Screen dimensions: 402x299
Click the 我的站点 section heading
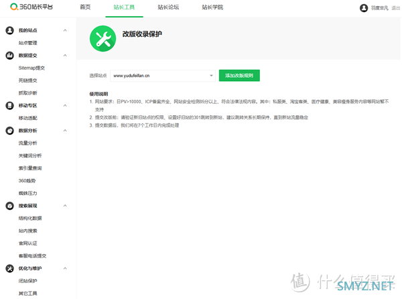27,30
